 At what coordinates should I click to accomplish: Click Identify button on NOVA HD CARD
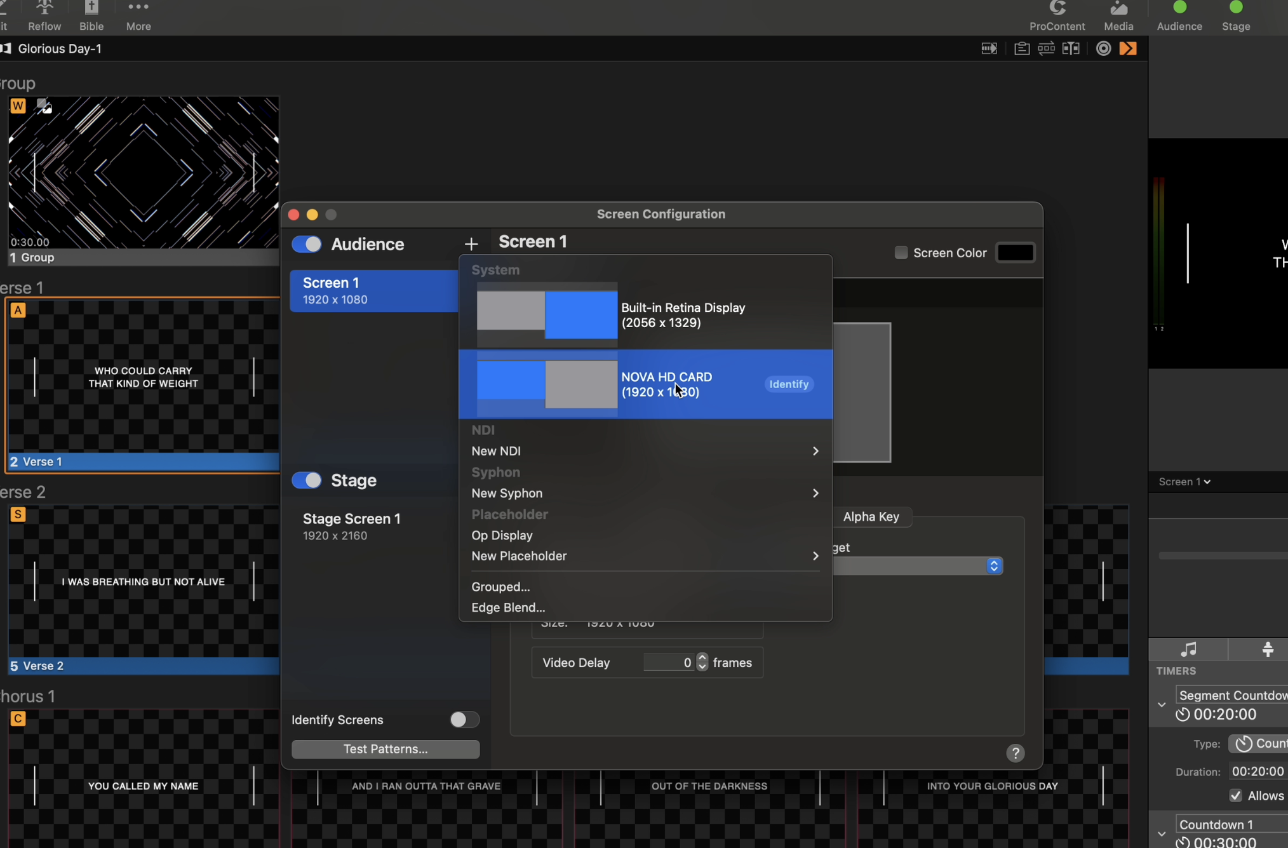(x=789, y=384)
